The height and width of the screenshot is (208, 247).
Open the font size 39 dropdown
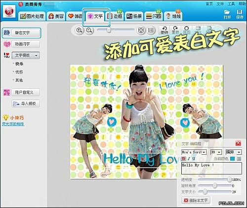(x=216, y=152)
